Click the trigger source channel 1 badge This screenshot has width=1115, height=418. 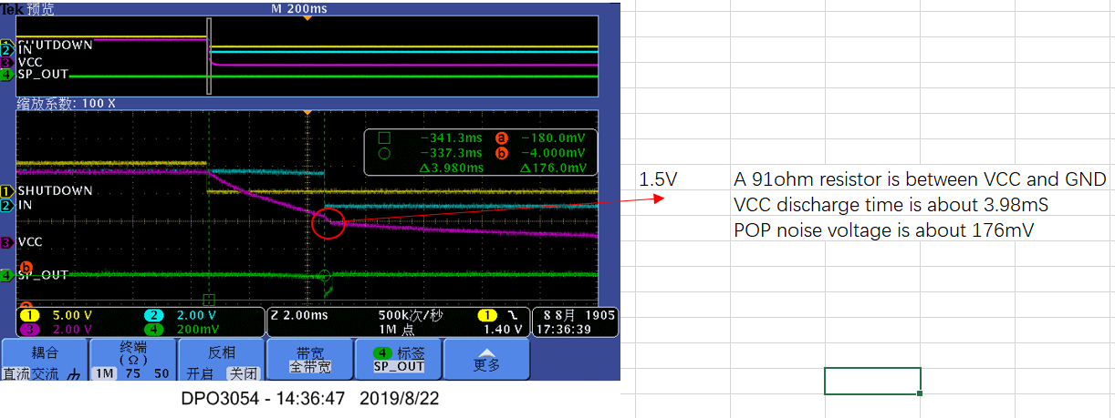487,314
